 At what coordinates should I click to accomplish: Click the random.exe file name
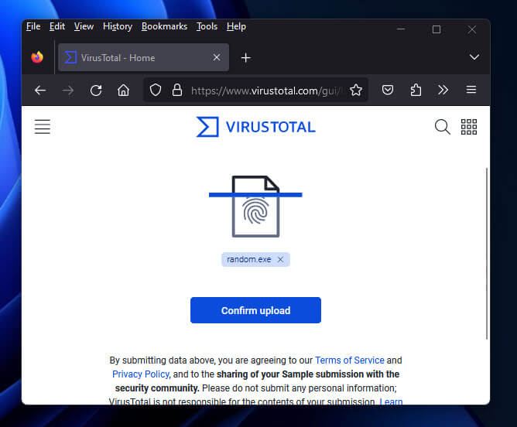pos(249,260)
